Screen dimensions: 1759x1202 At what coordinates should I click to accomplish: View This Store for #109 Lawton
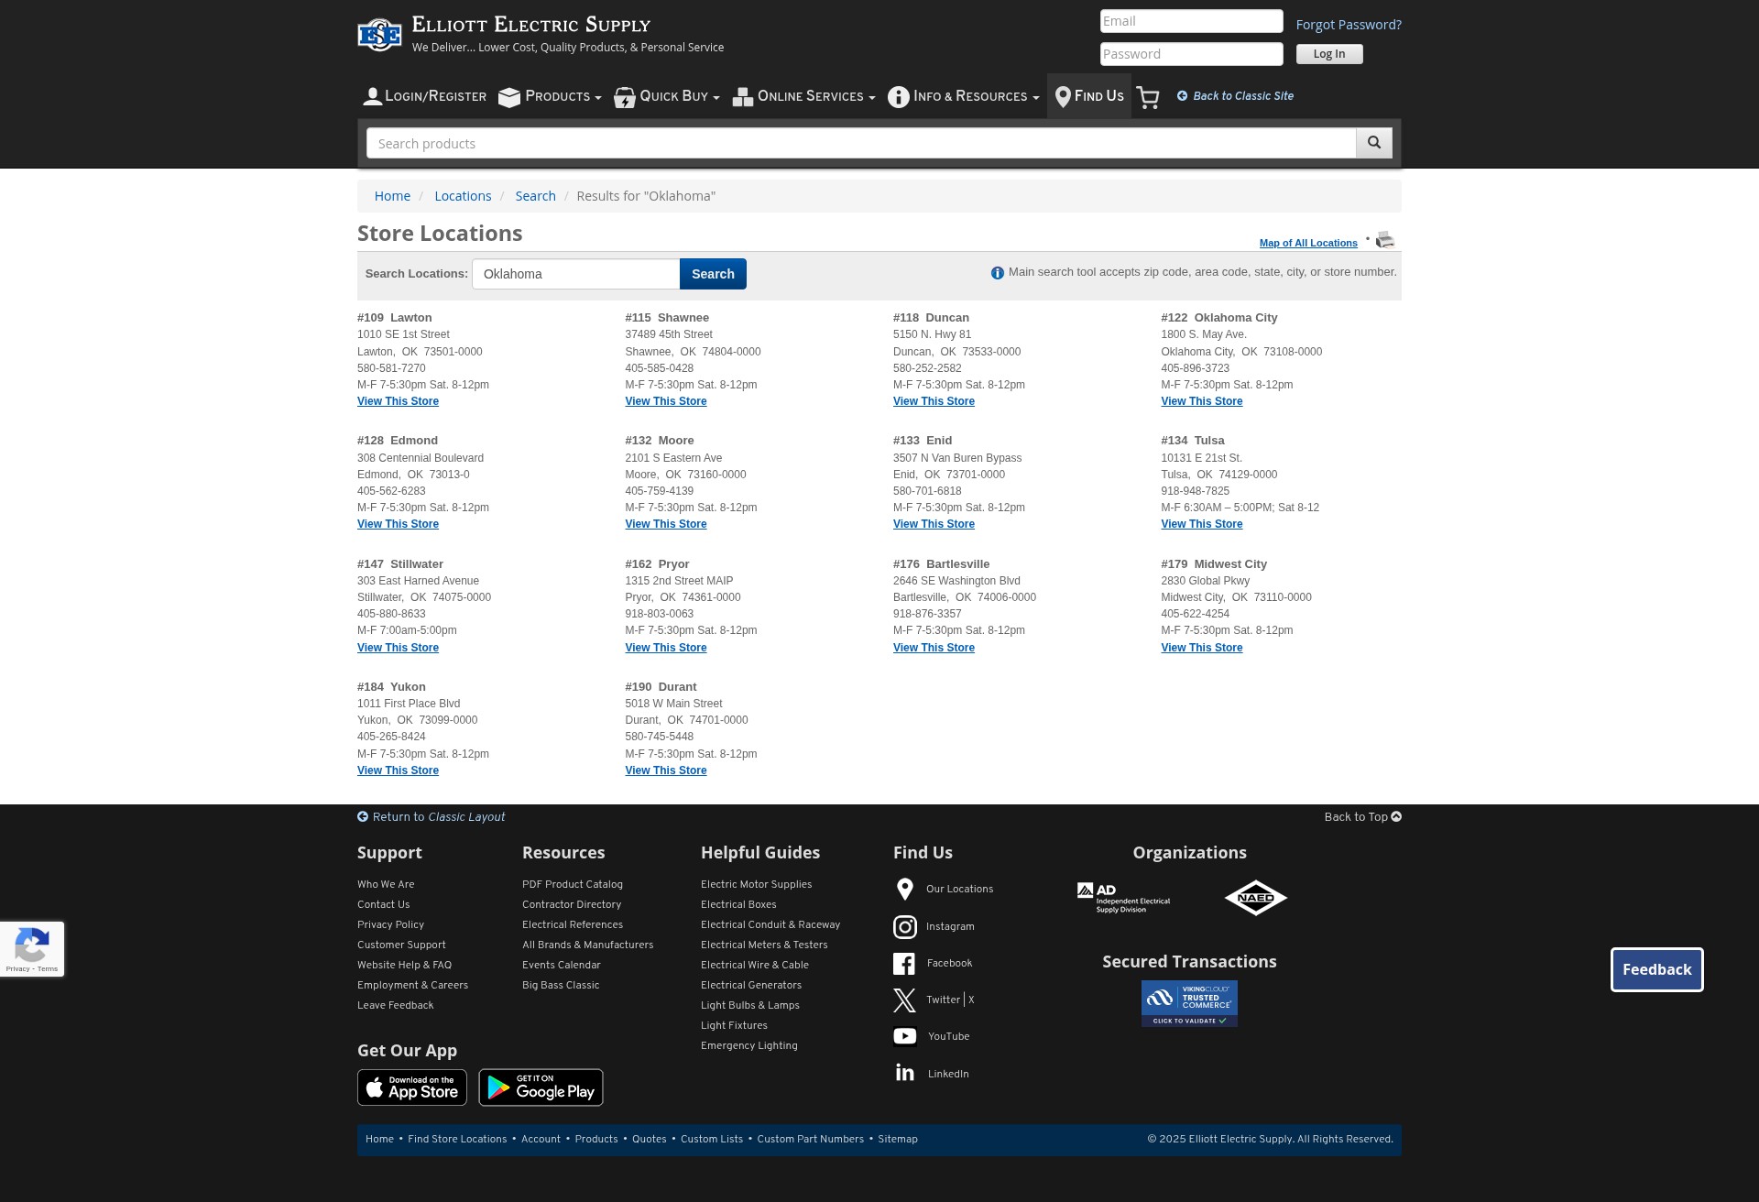(398, 401)
